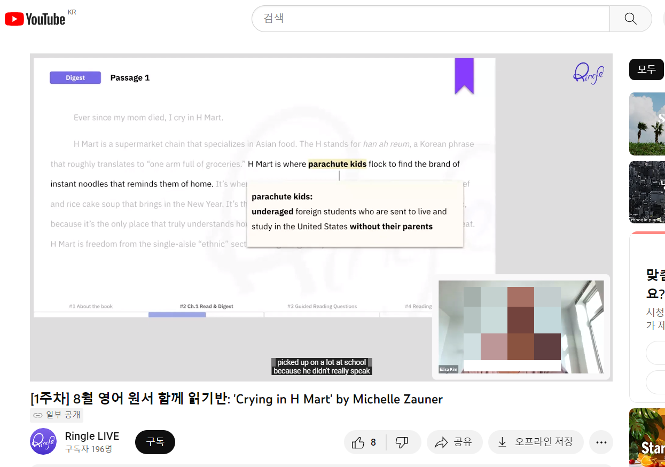Open the three-dot more actions menu
Screen dimensions: 665x467
tap(601, 442)
